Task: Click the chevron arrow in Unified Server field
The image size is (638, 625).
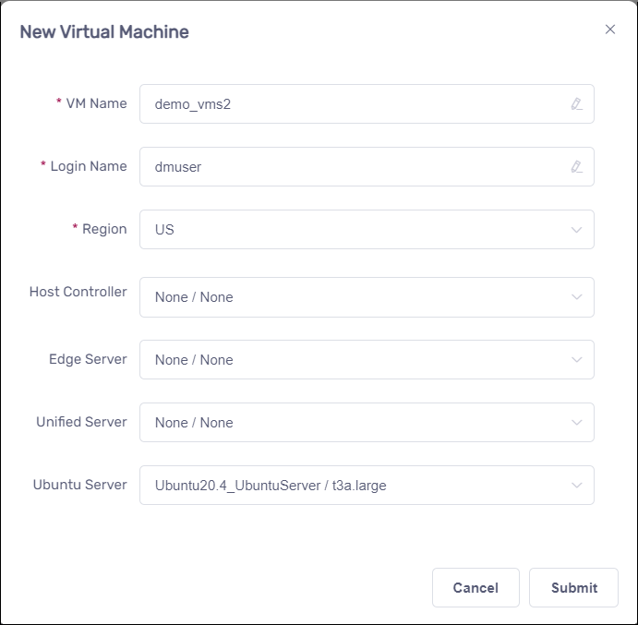Action: (x=576, y=423)
